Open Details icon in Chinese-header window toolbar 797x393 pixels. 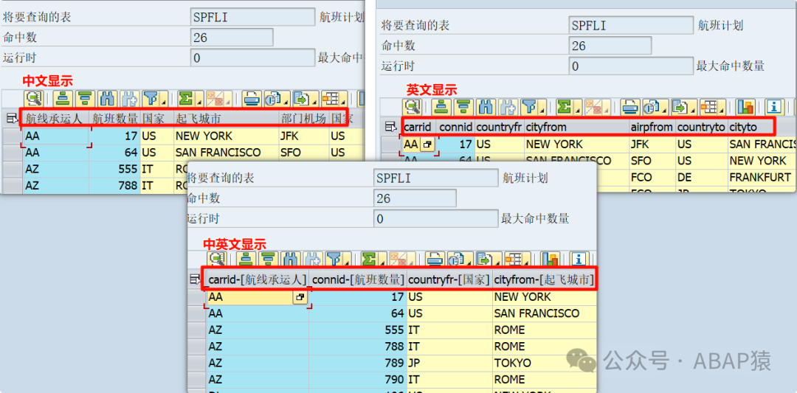pos(34,99)
